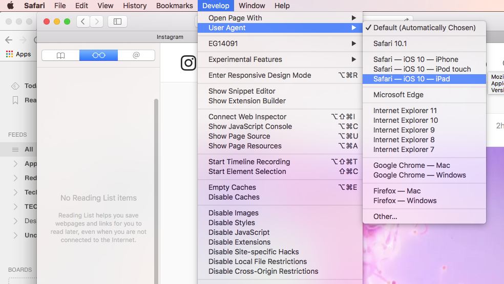Screen dimensions: 504x284
Task: Switch to the Shared Links @ tab
Action: (x=136, y=55)
